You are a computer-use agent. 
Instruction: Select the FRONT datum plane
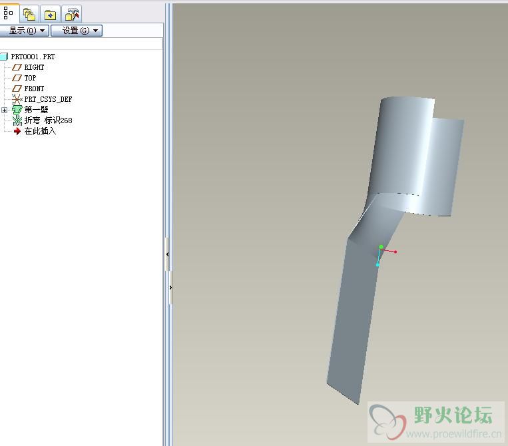point(34,89)
